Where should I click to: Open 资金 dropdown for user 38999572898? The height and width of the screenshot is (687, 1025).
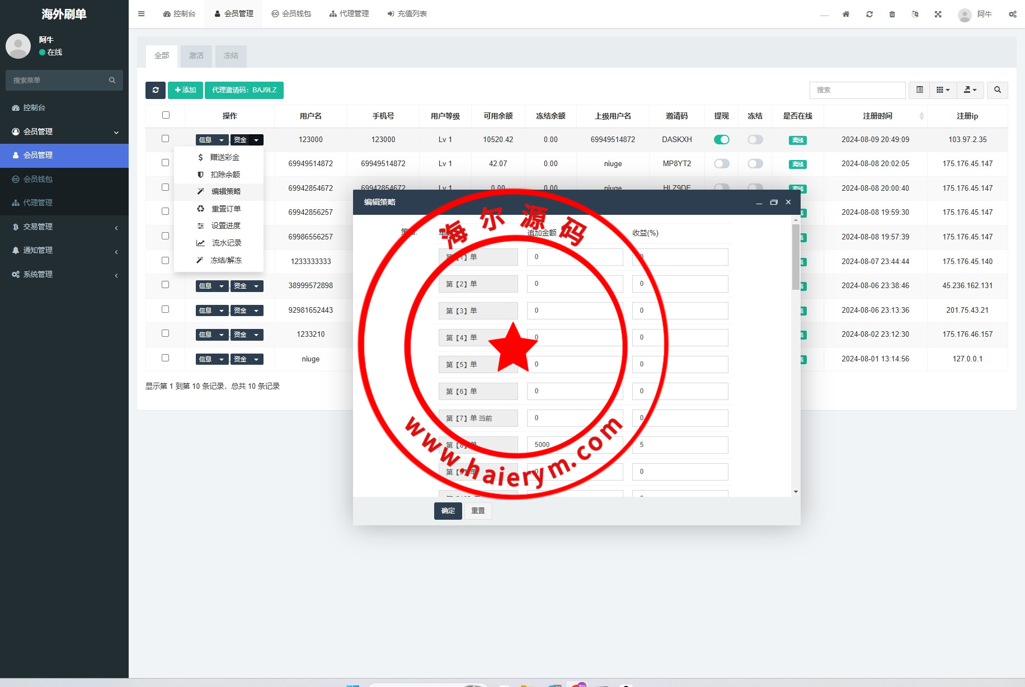(247, 286)
